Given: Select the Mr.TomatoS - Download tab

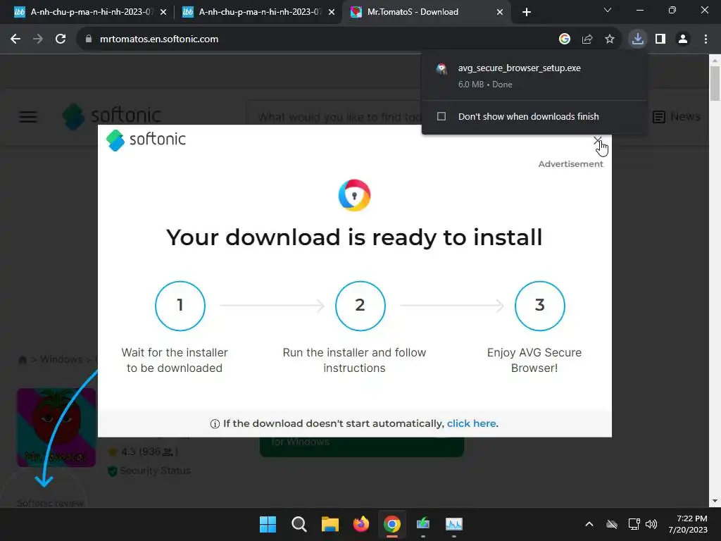Looking at the screenshot, I should (426, 12).
